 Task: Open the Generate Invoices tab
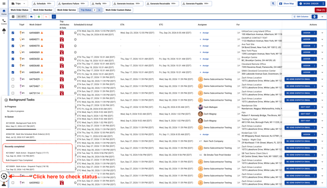pyautogui.click(x=128, y=3)
